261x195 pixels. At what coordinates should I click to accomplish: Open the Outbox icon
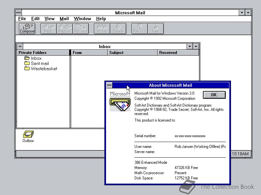[28, 136]
